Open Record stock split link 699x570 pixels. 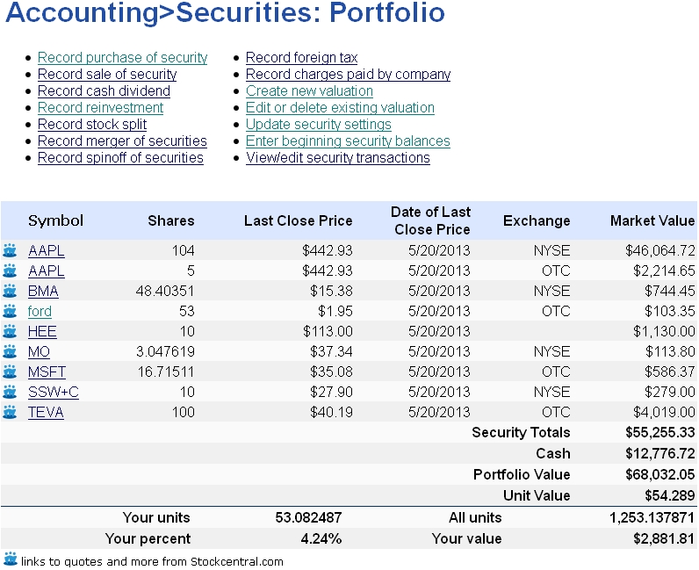coord(92,125)
